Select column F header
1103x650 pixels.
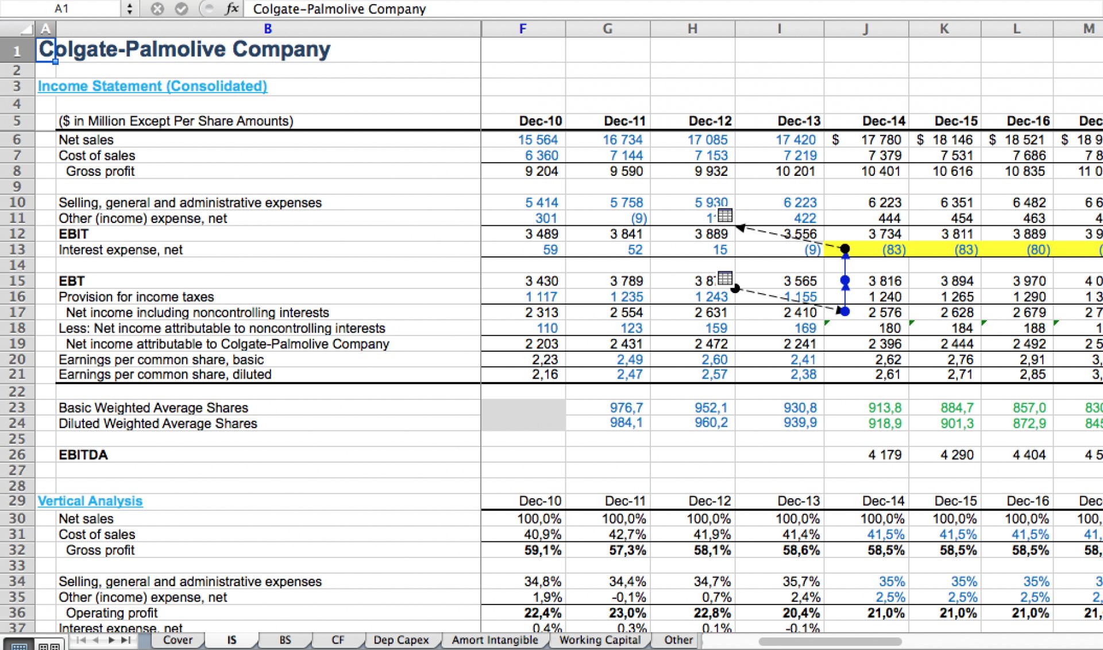click(523, 29)
